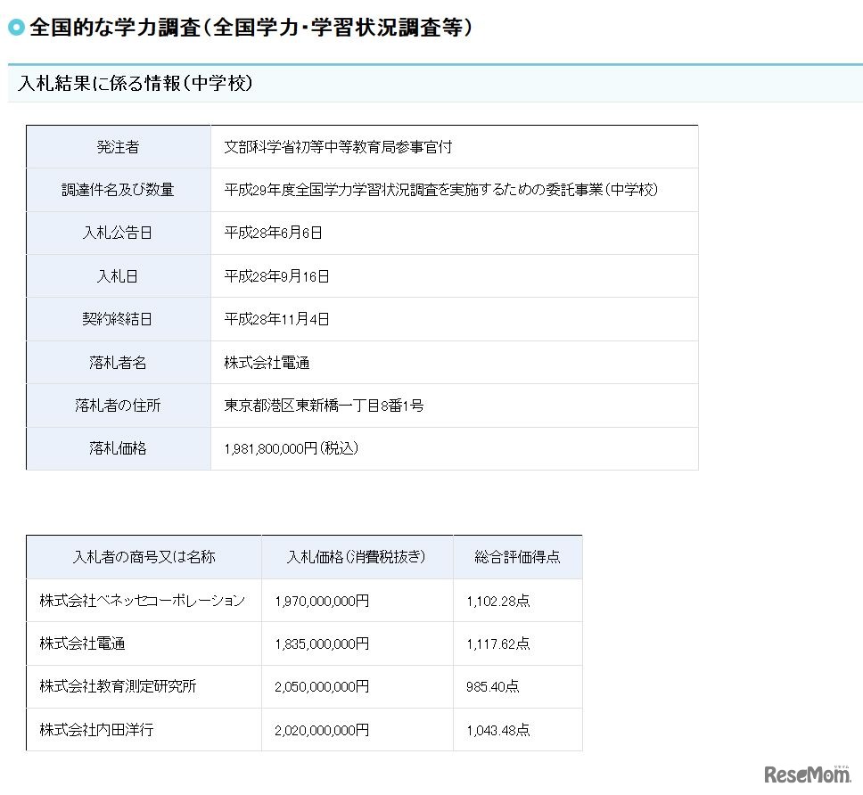The image size is (863, 795).
Task: Select the 総合評価得点 column header
Action: (x=517, y=556)
